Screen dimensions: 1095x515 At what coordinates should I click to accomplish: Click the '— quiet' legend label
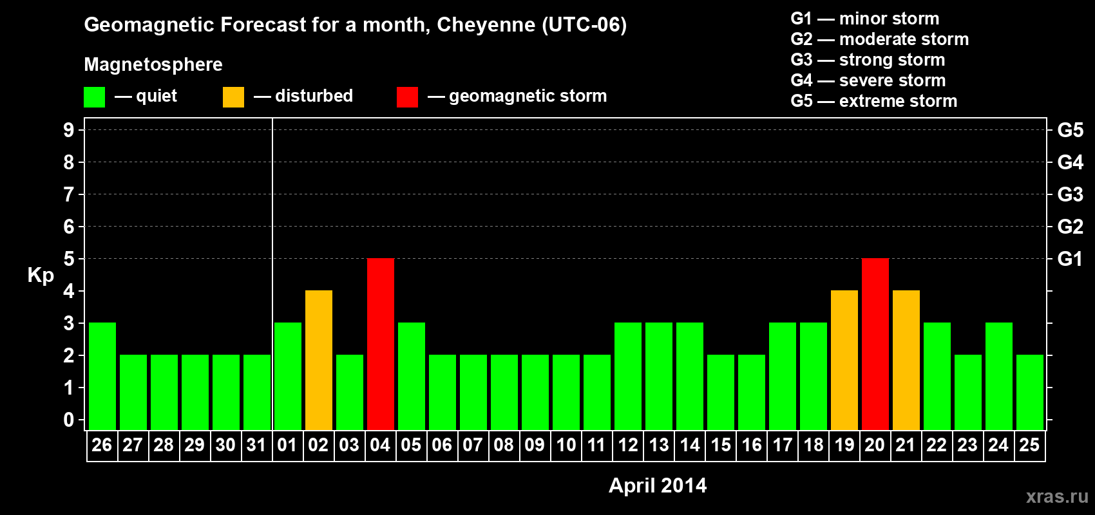click(x=146, y=97)
